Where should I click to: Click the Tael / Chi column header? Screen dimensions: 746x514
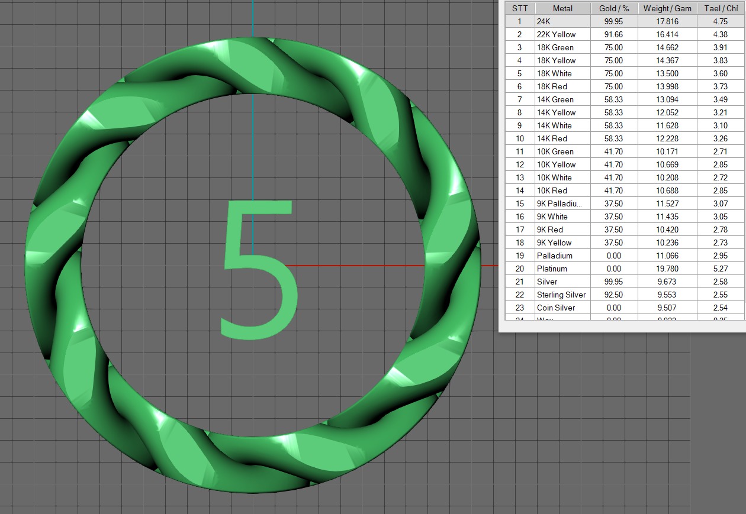tap(721, 8)
